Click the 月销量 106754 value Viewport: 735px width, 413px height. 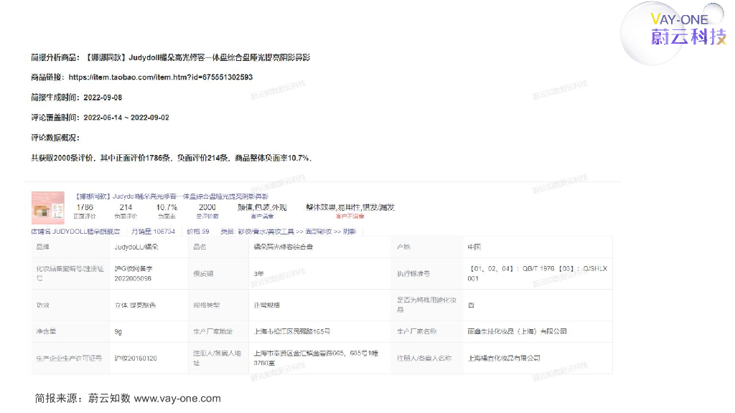154,232
